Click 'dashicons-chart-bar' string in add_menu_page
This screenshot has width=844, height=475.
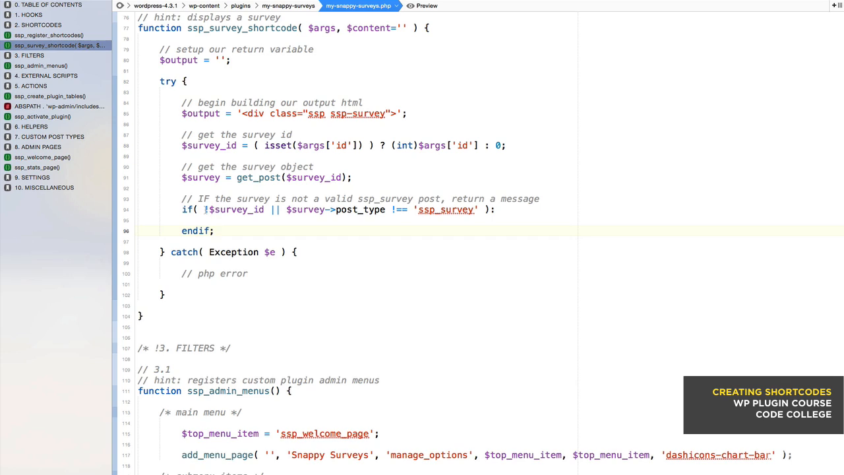click(x=718, y=455)
